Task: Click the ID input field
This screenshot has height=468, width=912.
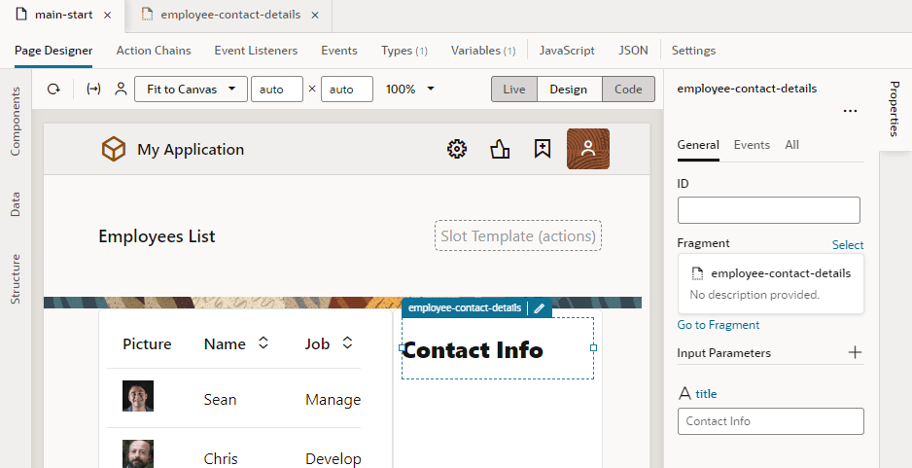Action: [x=768, y=210]
